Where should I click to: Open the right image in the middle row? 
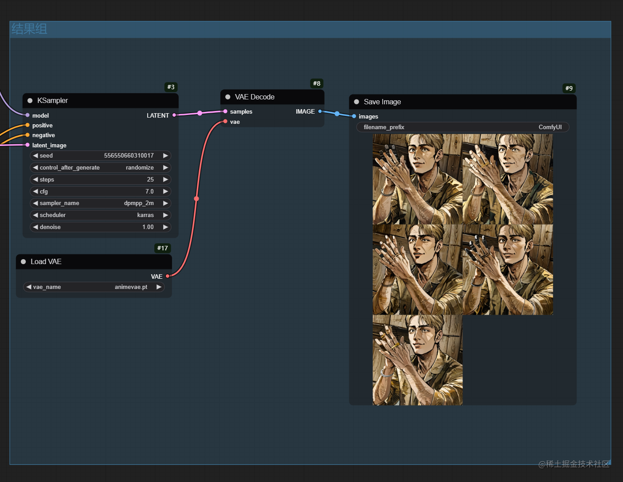(x=508, y=270)
